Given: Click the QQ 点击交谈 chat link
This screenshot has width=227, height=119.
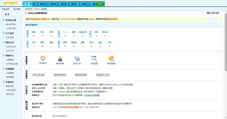Looking at the screenshot, I should [x=74, y=107].
